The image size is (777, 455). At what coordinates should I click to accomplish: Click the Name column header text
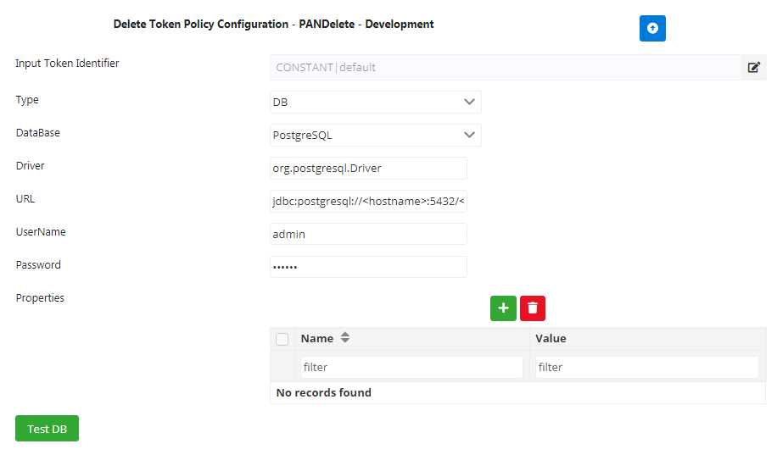[317, 338]
